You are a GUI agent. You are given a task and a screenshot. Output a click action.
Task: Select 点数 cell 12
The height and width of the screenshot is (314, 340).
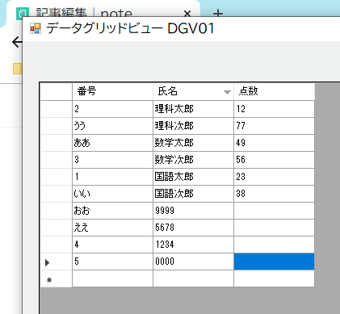point(274,109)
